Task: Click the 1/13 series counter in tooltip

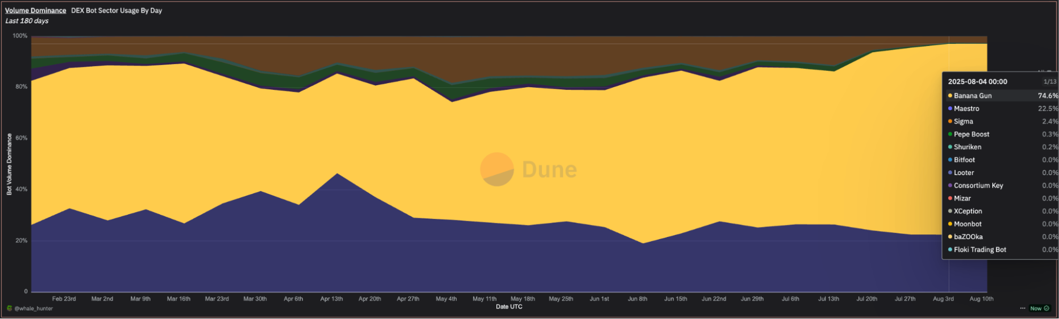Action: click(x=1049, y=81)
